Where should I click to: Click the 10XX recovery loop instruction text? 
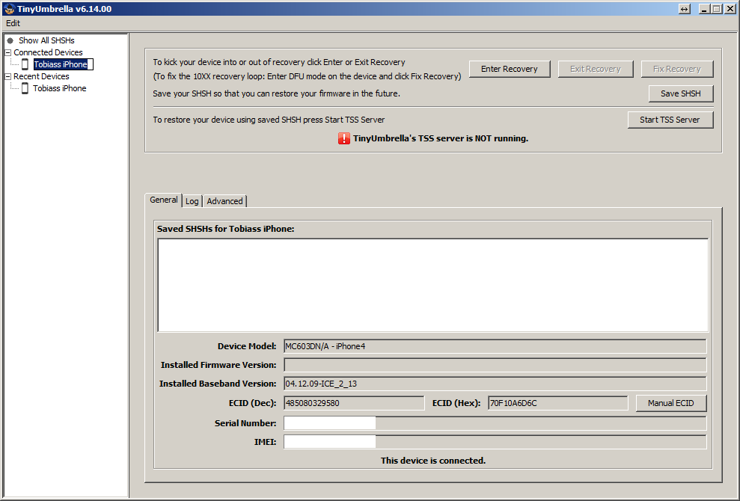coord(308,76)
